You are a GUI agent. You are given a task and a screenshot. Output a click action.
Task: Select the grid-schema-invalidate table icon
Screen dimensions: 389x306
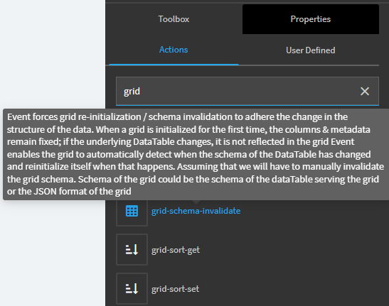pyautogui.click(x=132, y=211)
